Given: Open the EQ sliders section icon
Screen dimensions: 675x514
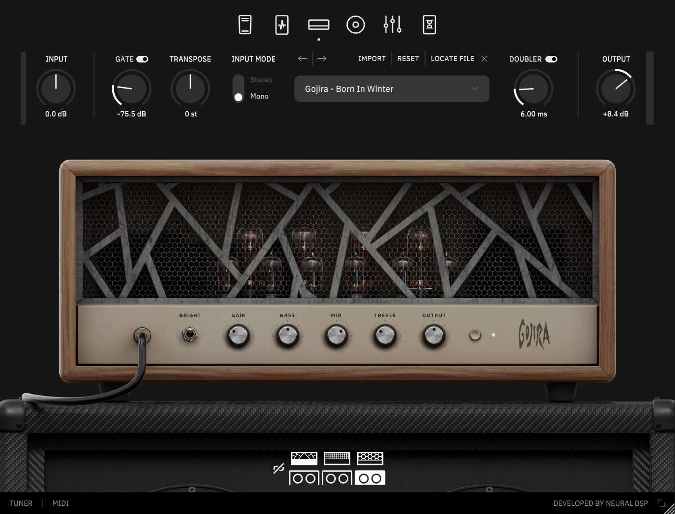Looking at the screenshot, I should pyautogui.click(x=392, y=25).
